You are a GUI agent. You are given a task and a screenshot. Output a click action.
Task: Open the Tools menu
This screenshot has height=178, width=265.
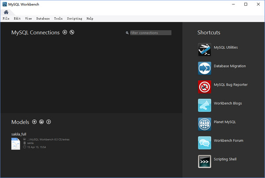[x=58, y=19]
